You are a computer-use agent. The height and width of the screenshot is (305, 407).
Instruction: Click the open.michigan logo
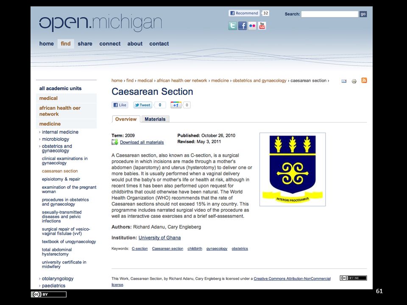pyautogui.click(x=100, y=23)
